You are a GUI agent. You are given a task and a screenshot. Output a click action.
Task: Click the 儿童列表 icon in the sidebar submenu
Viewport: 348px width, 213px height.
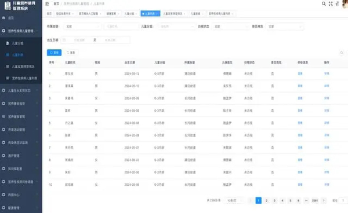8,54
